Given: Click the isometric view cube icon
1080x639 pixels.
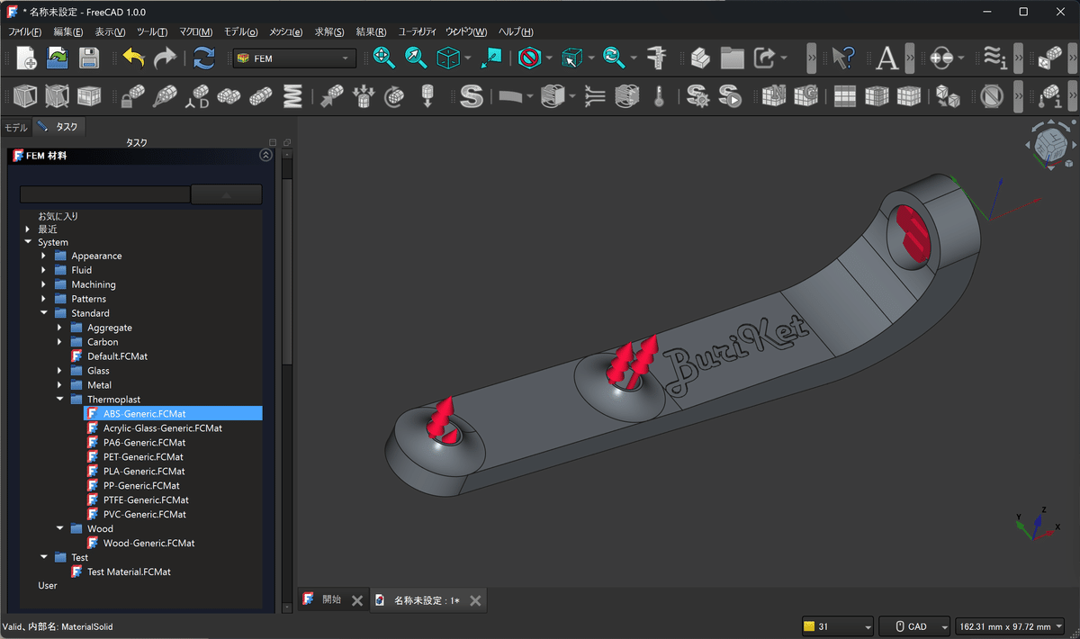Looking at the screenshot, I should tap(447, 58).
